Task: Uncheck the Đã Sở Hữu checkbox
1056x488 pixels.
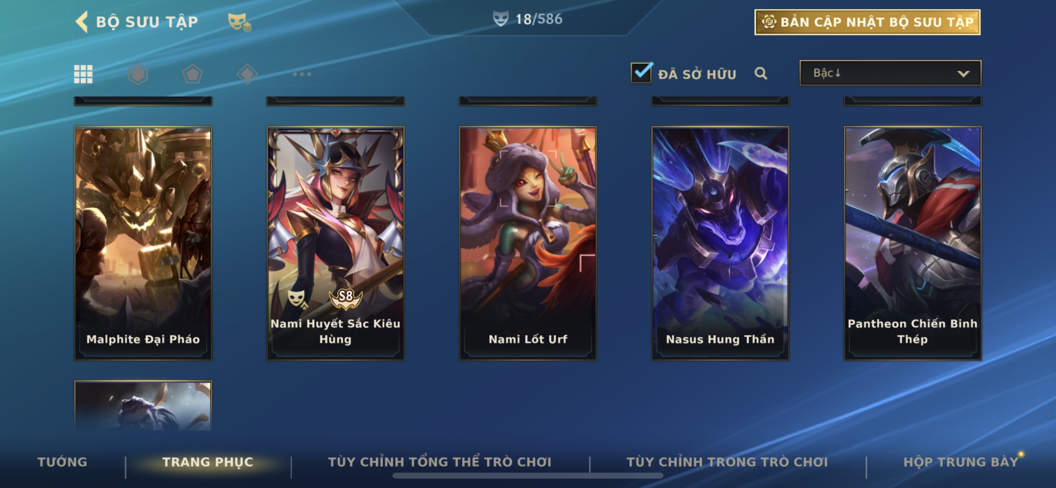Action: click(x=641, y=73)
